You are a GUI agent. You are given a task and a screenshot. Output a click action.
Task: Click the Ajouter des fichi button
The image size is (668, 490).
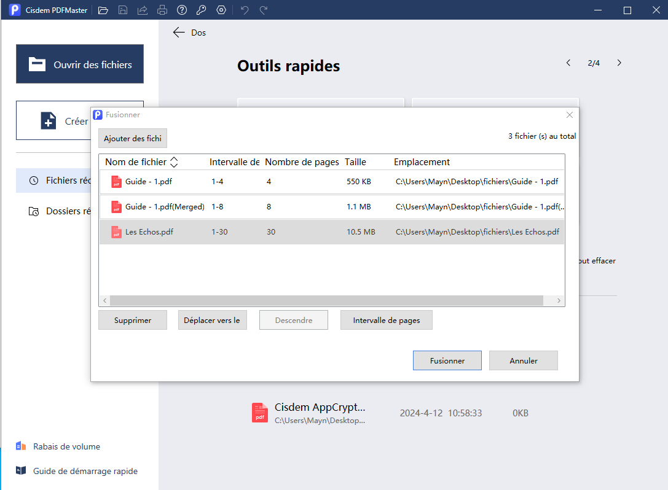(133, 138)
